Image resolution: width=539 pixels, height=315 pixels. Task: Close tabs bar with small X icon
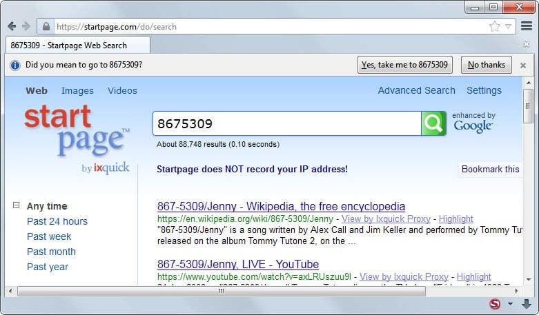527,44
